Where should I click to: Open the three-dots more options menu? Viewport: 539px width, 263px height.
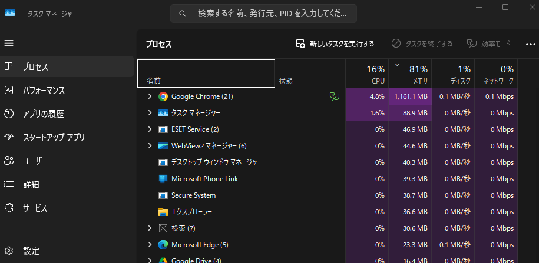coord(530,44)
